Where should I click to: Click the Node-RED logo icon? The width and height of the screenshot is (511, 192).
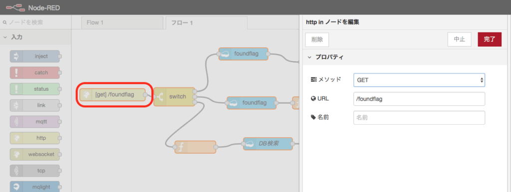pos(15,7)
